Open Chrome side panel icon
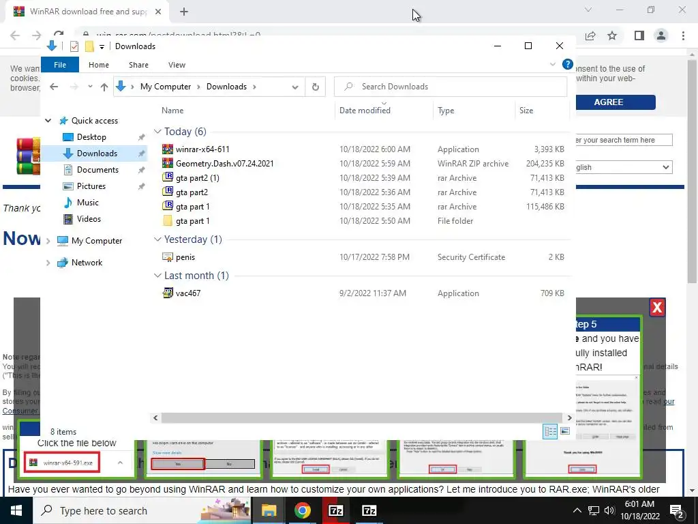 (x=639, y=35)
